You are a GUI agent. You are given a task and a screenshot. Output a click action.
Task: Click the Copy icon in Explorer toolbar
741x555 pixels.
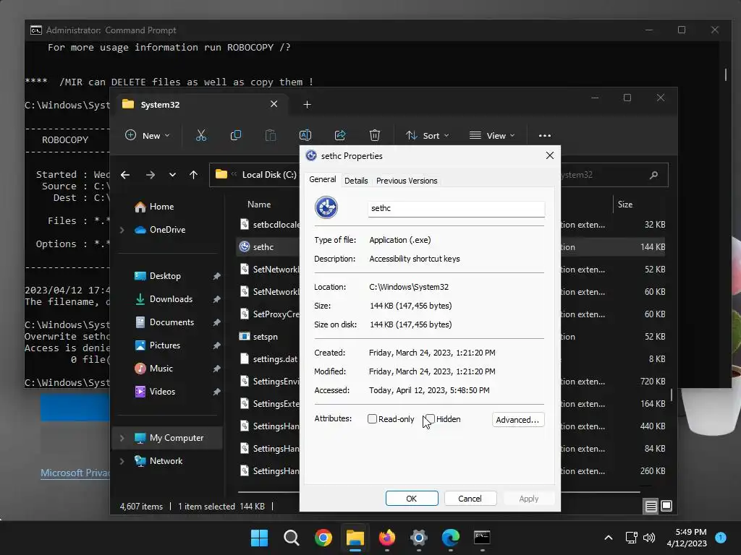point(235,135)
